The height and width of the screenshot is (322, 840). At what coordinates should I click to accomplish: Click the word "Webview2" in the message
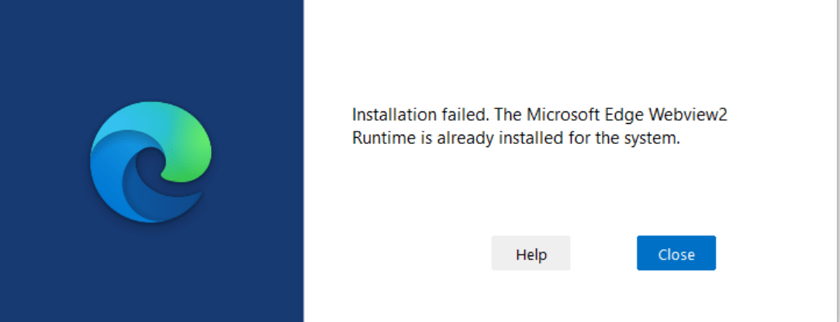point(693,115)
